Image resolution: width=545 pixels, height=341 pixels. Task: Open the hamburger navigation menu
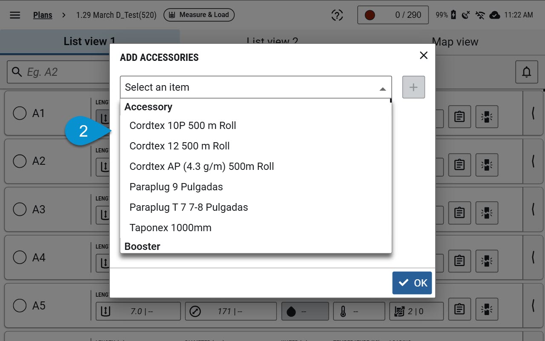[x=15, y=15]
